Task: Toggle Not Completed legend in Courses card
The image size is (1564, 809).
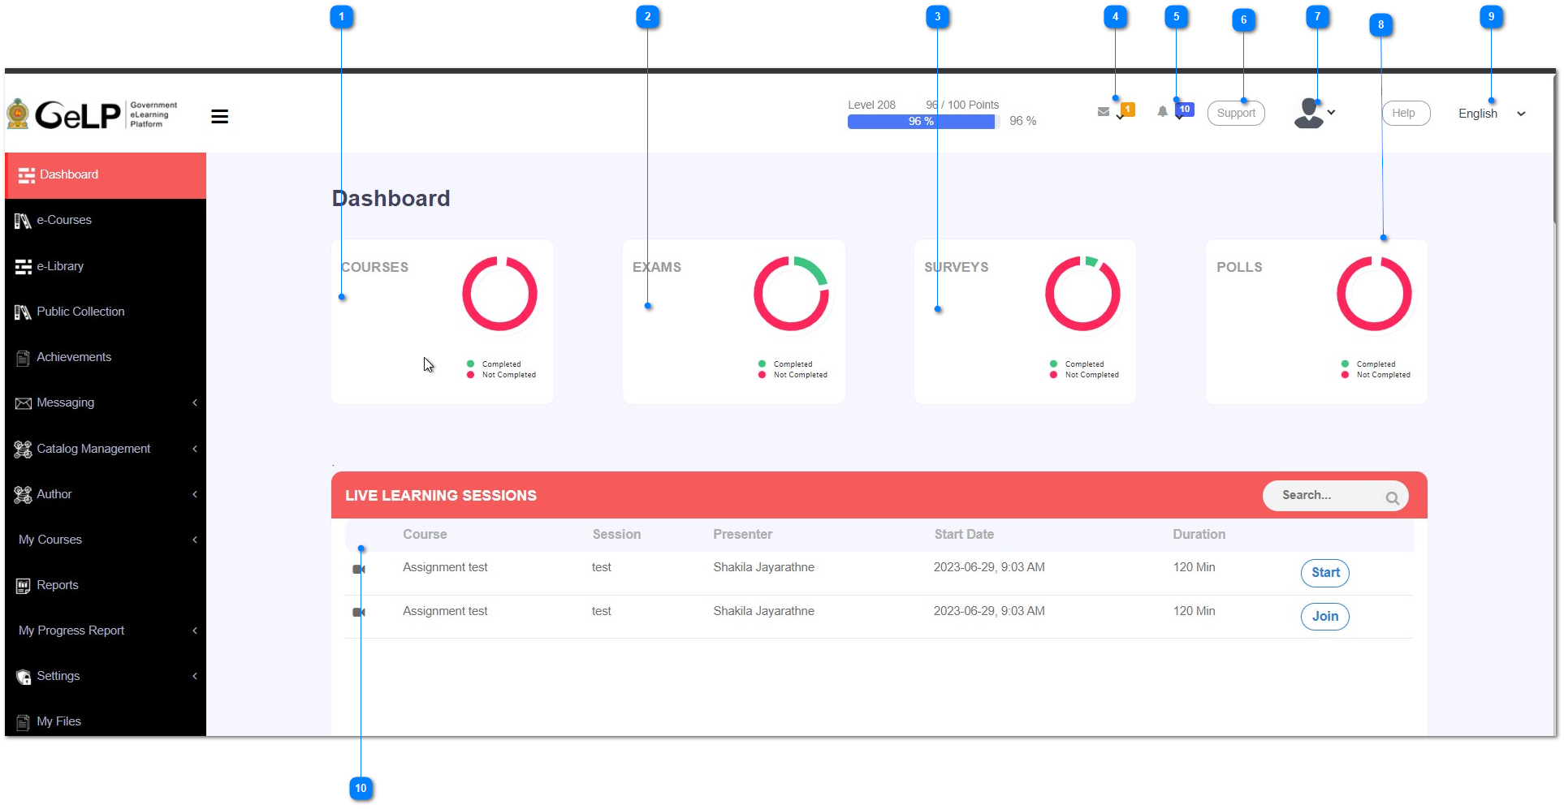Action: tap(501, 375)
